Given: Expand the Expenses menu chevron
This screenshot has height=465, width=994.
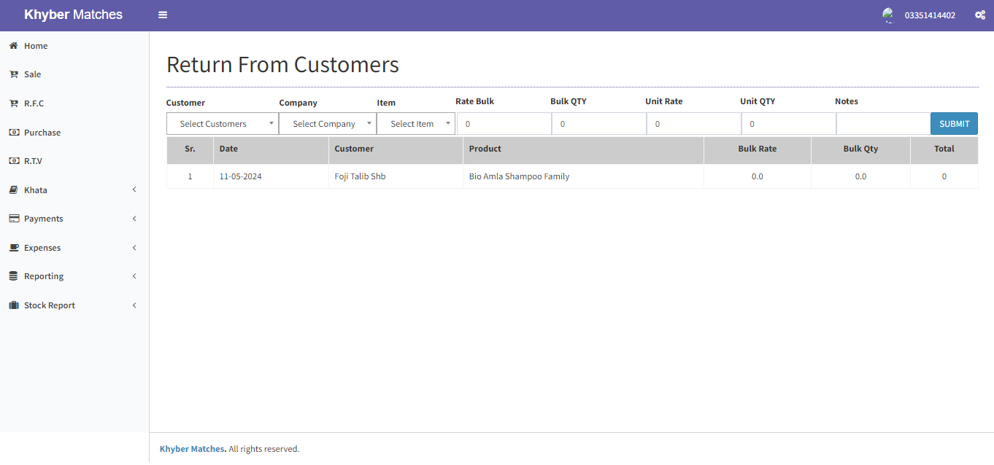Looking at the screenshot, I should point(134,248).
